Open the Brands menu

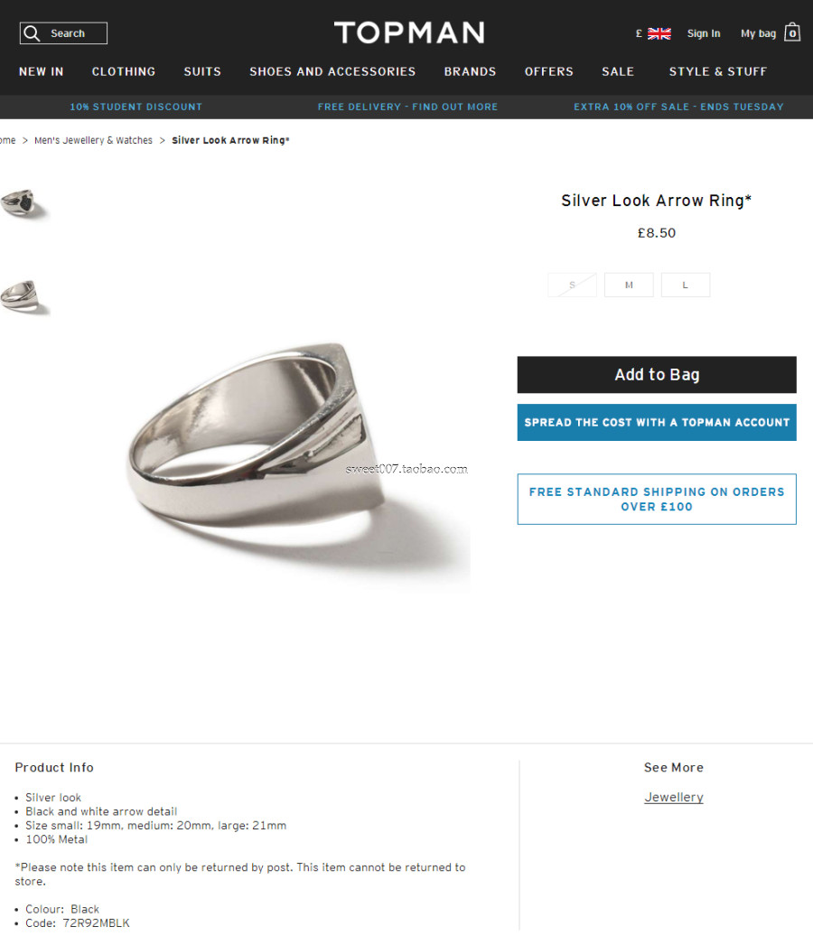pyautogui.click(x=470, y=71)
